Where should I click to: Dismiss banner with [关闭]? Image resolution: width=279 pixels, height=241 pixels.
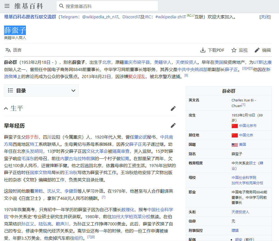point(265,17)
